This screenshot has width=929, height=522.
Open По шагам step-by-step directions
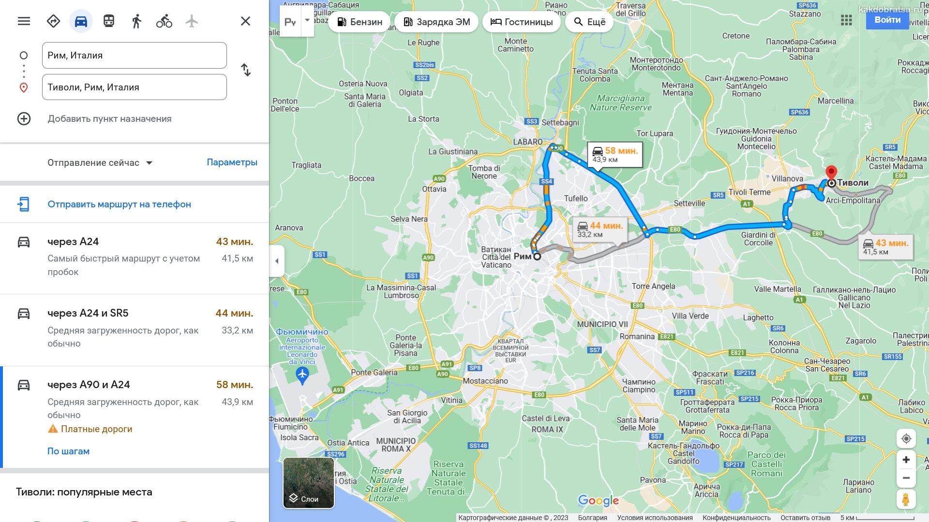[x=68, y=451]
